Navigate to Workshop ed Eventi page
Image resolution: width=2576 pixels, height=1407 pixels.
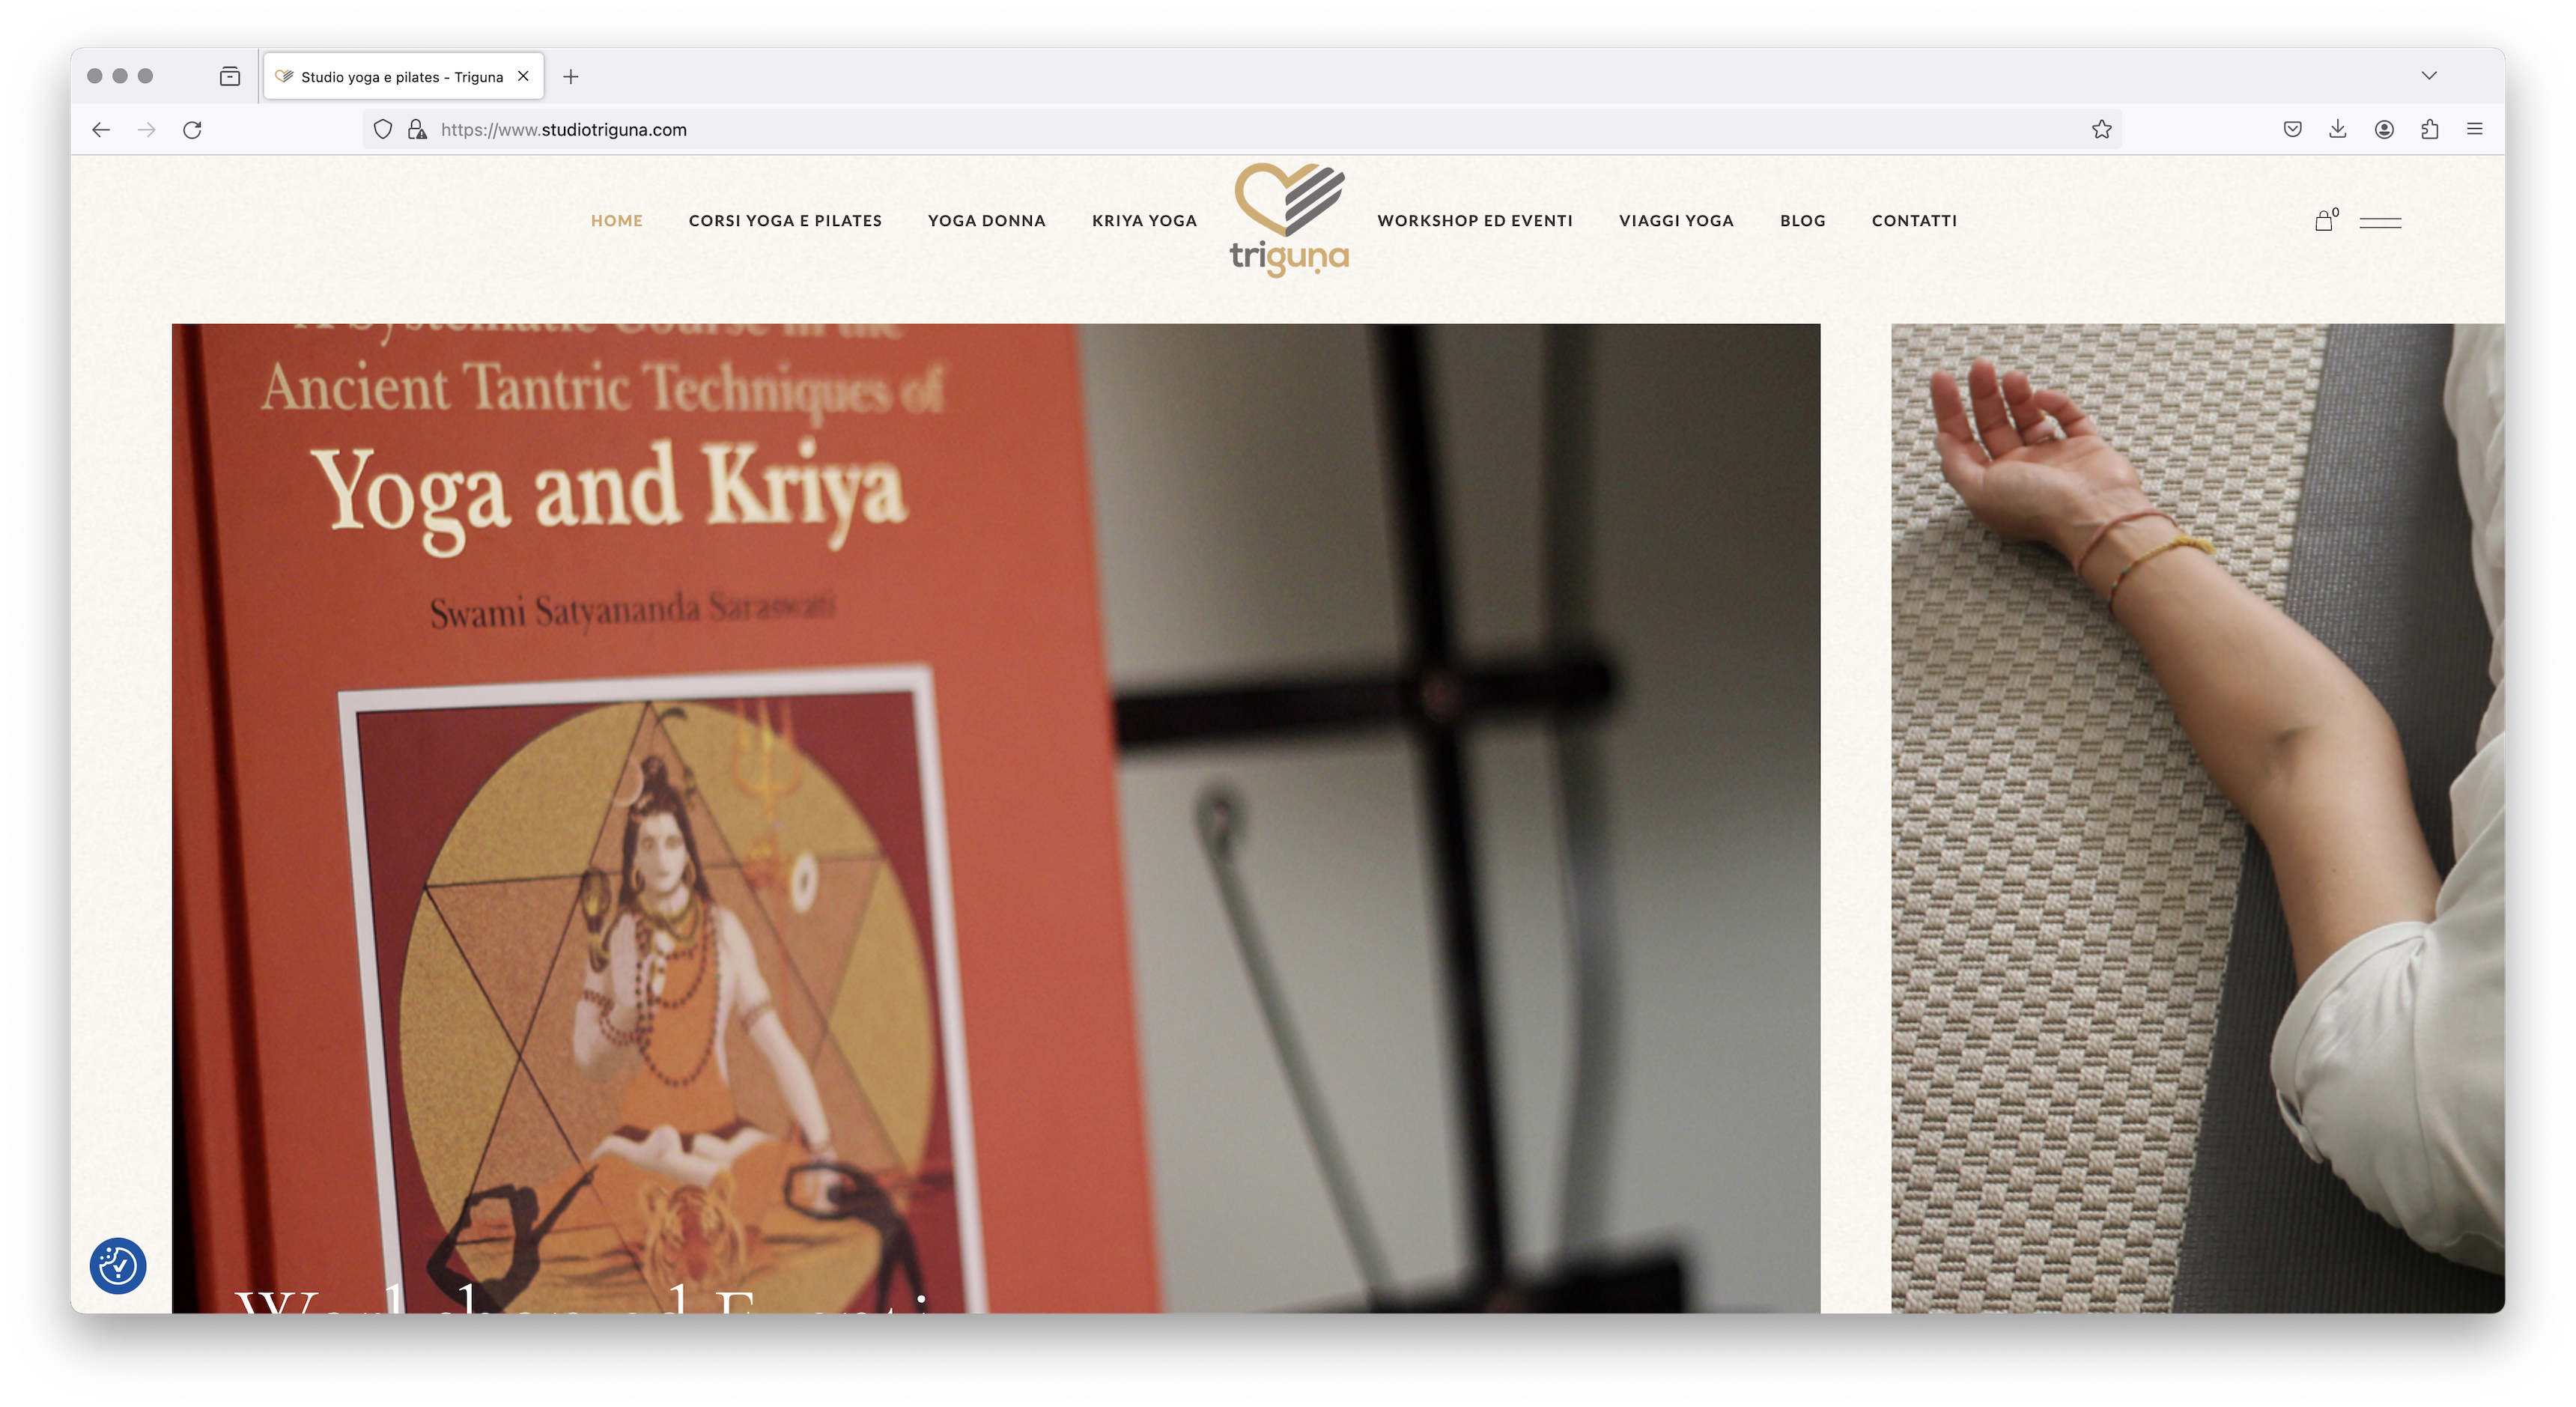click(x=1475, y=221)
